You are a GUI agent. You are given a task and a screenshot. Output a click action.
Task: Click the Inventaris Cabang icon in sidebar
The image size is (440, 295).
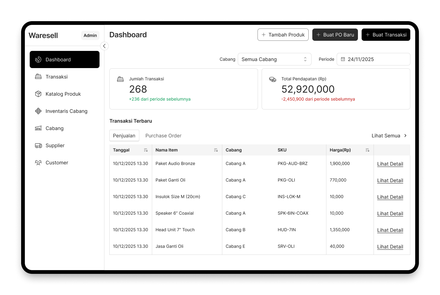(38, 111)
